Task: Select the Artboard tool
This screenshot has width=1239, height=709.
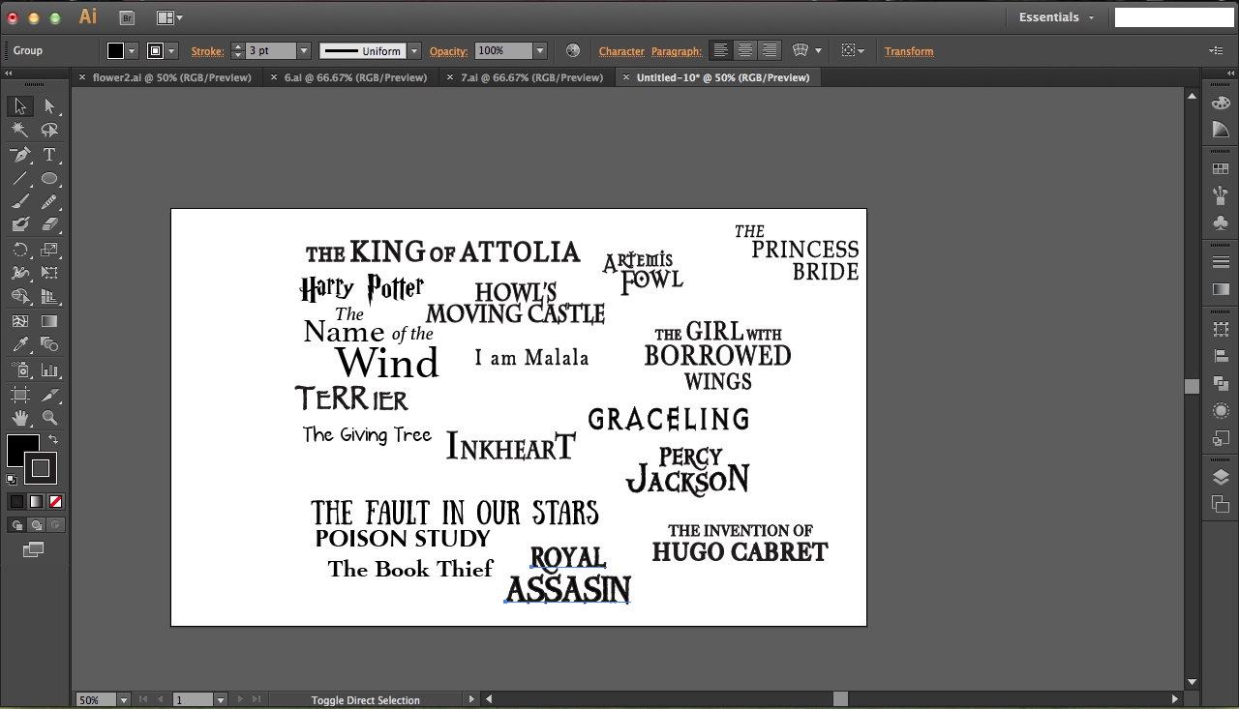Action: (20, 394)
